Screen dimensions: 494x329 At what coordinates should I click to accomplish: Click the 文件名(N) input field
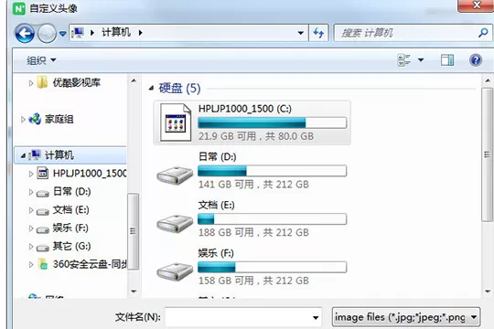[x=243, y=317]
